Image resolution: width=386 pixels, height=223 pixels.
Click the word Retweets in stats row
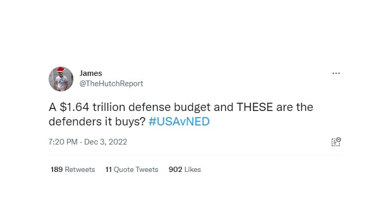(x=80, y=169)
